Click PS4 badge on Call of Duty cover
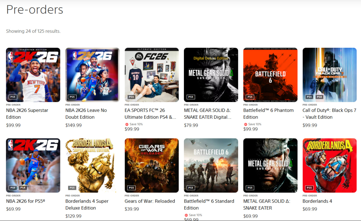Viewport: 361px width, 221px height. (x=319, y=97)
